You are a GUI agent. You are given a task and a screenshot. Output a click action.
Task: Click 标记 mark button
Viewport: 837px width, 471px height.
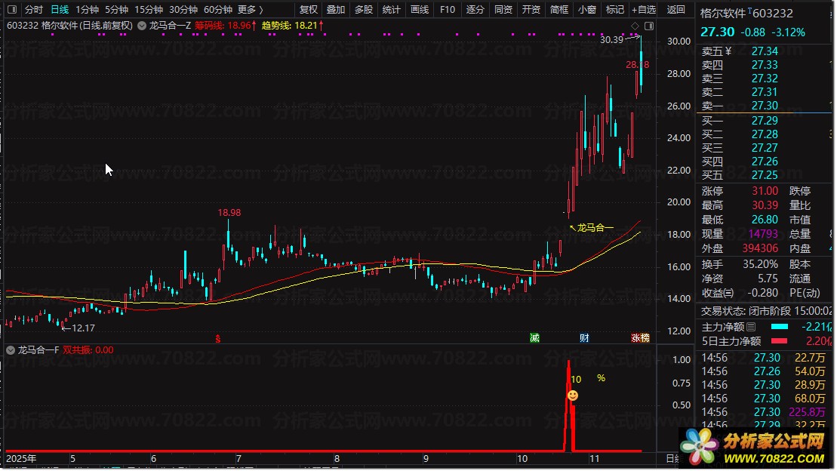point(615,10)
